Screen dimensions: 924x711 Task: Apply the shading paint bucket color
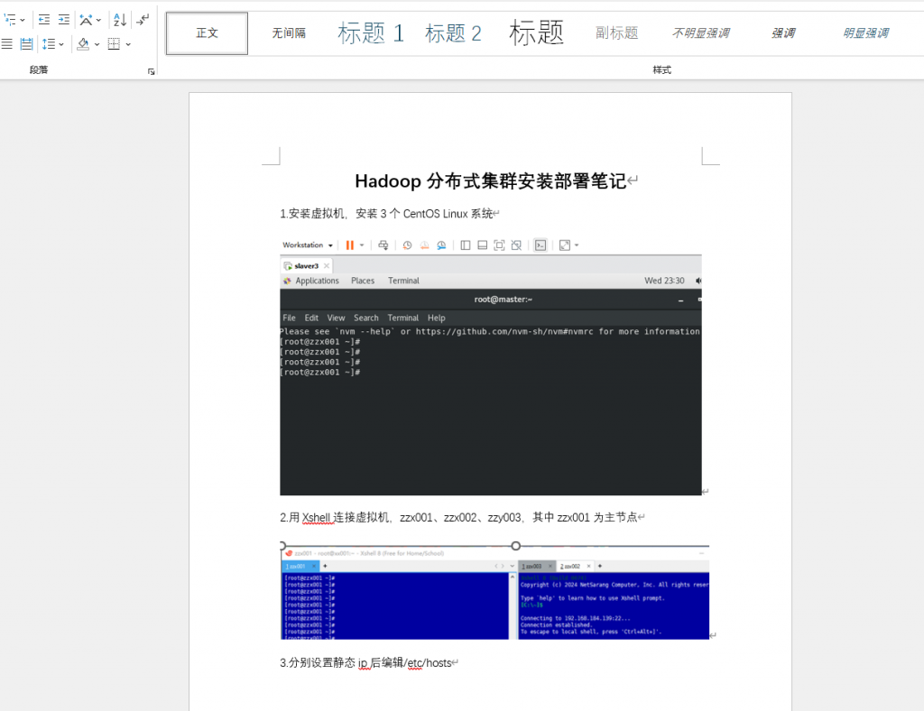coord(83,43)
